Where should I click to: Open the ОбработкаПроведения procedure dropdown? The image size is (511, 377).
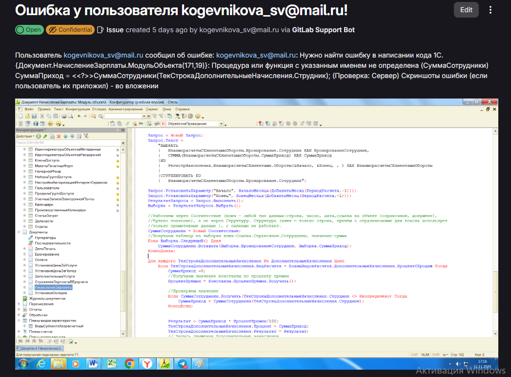click(221, 124)
